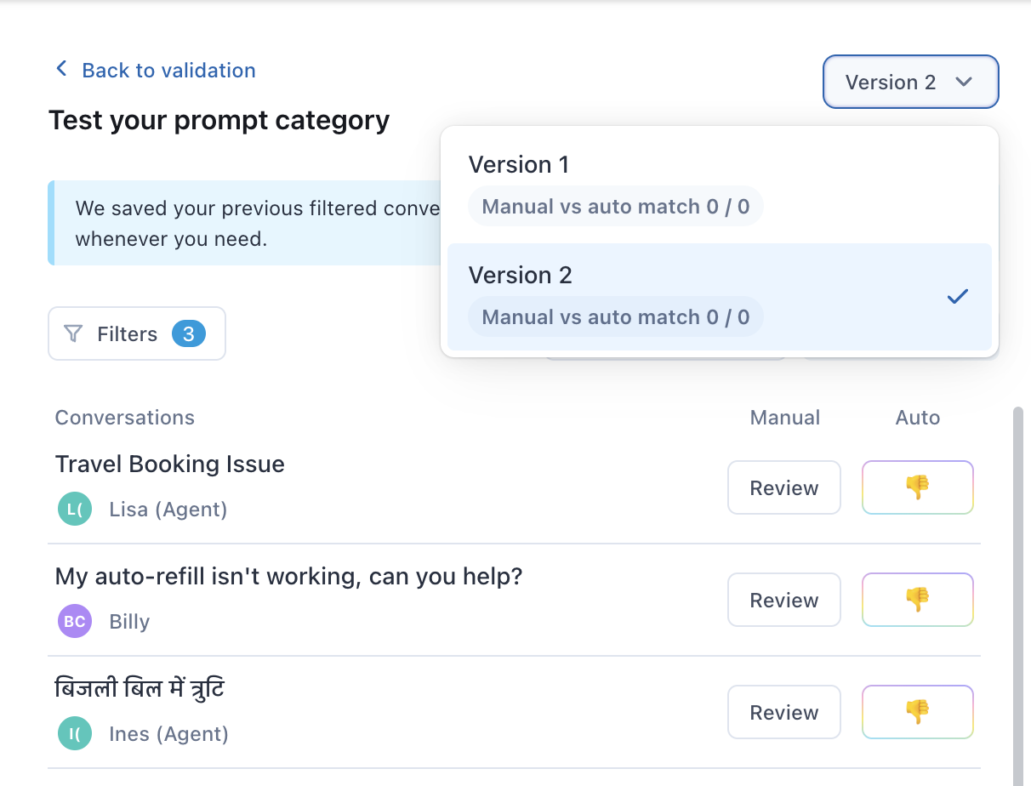Review the auto-refill conversation manually
Image resolution: width=1031 pixels, height=786 pixels.
(783, 600)
